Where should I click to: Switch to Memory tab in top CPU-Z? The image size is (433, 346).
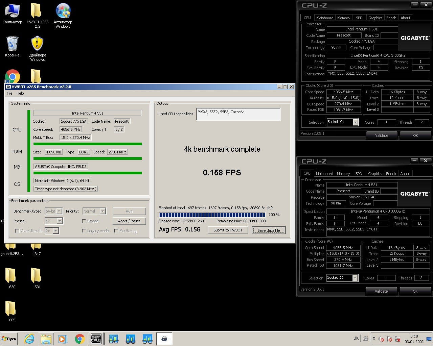344,18
